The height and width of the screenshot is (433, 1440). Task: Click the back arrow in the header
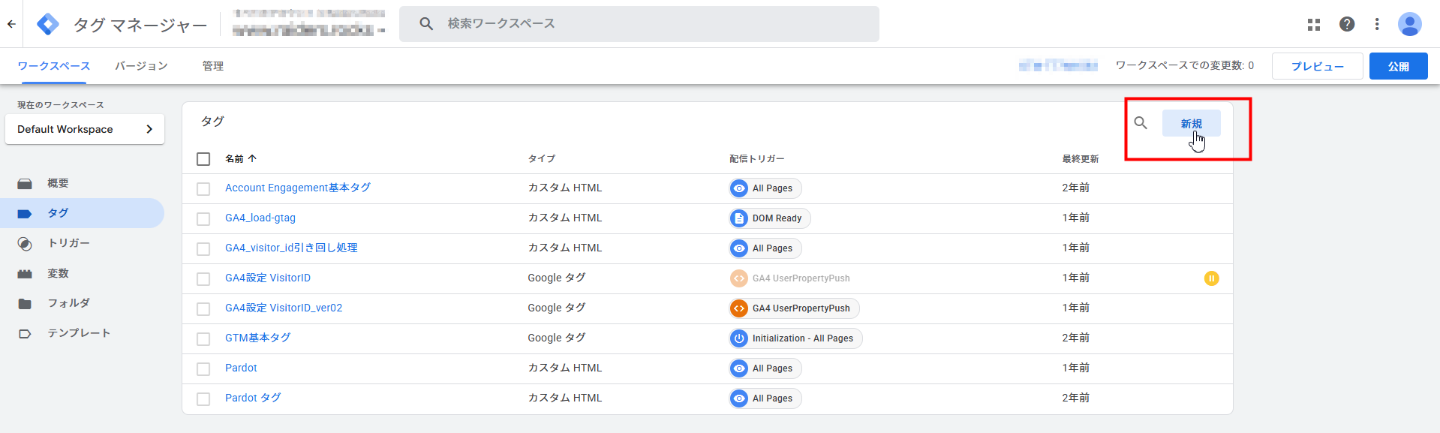[11, 24]
